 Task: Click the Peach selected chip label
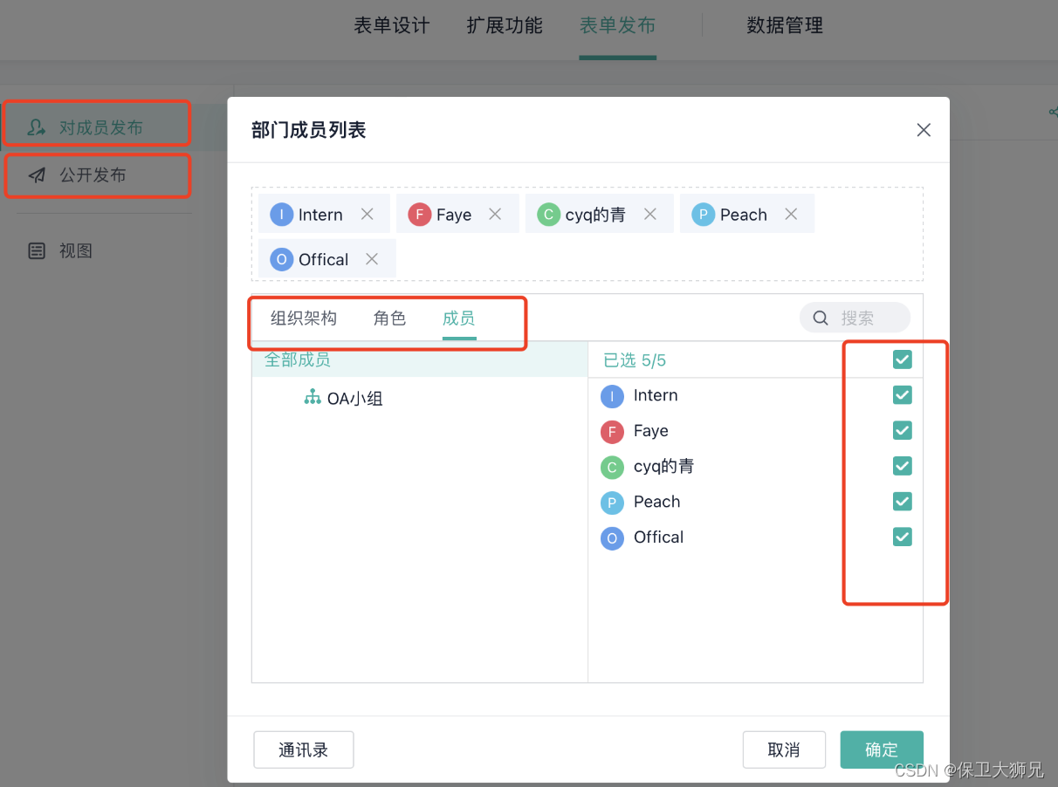(744, 215)
